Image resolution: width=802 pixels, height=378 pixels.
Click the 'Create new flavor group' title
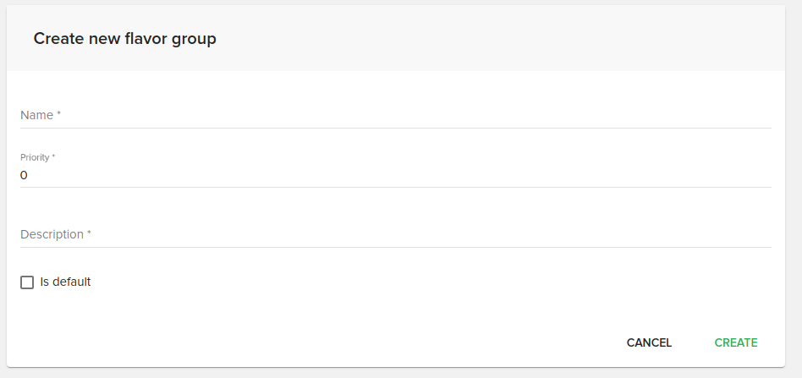pyautogui.click(x=124, y=39)
